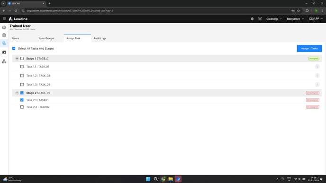
Task: Click the assigned-user avatar for Task 1.1
Action: (x=317, y=67)
